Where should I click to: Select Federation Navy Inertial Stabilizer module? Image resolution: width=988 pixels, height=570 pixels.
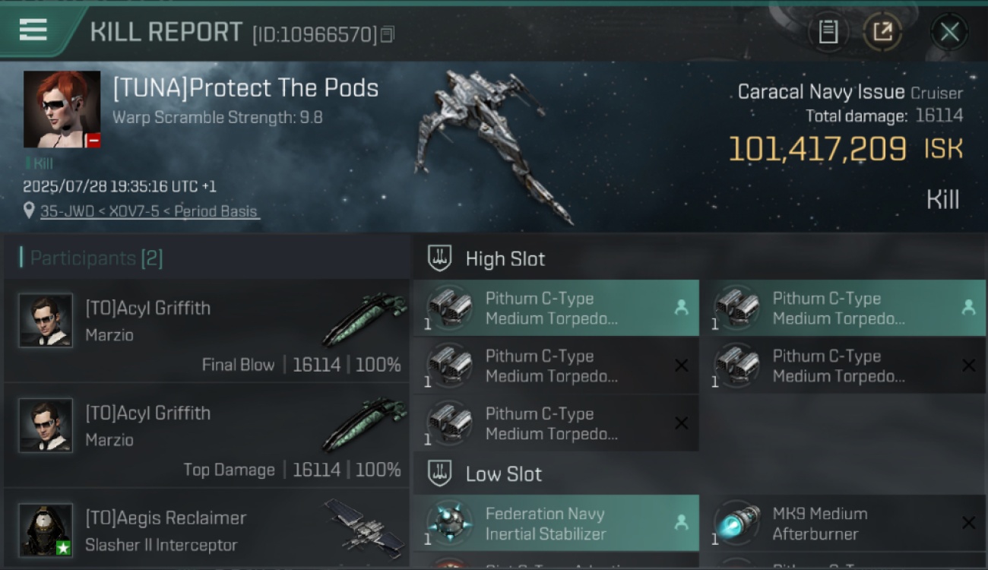pos(556,523)
